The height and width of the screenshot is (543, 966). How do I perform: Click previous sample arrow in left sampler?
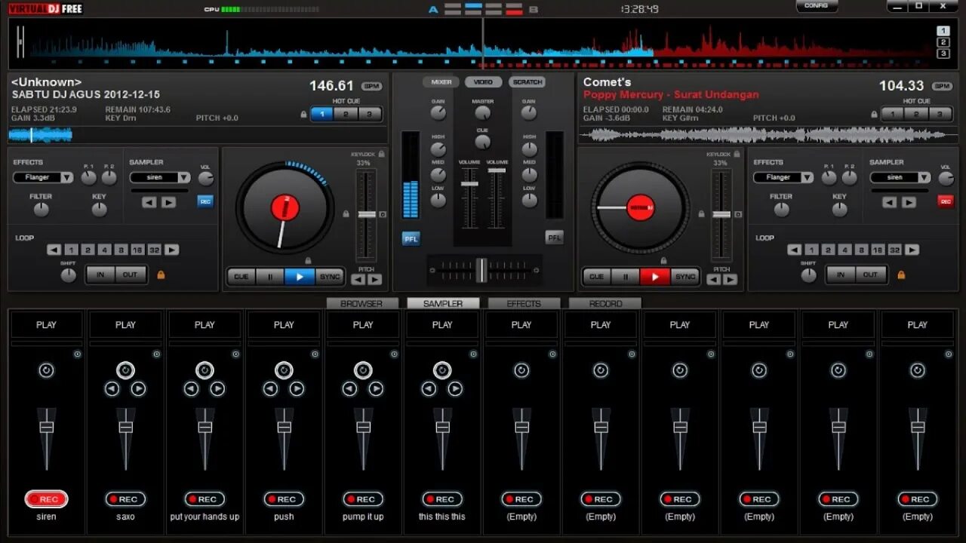point(149,202)
